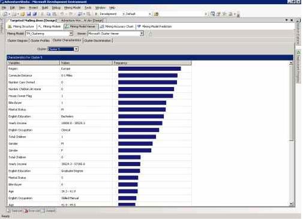This screenshot has height=219, width=303.
Task: Open the Cluster Diagram tab
Action: point(17,40)
